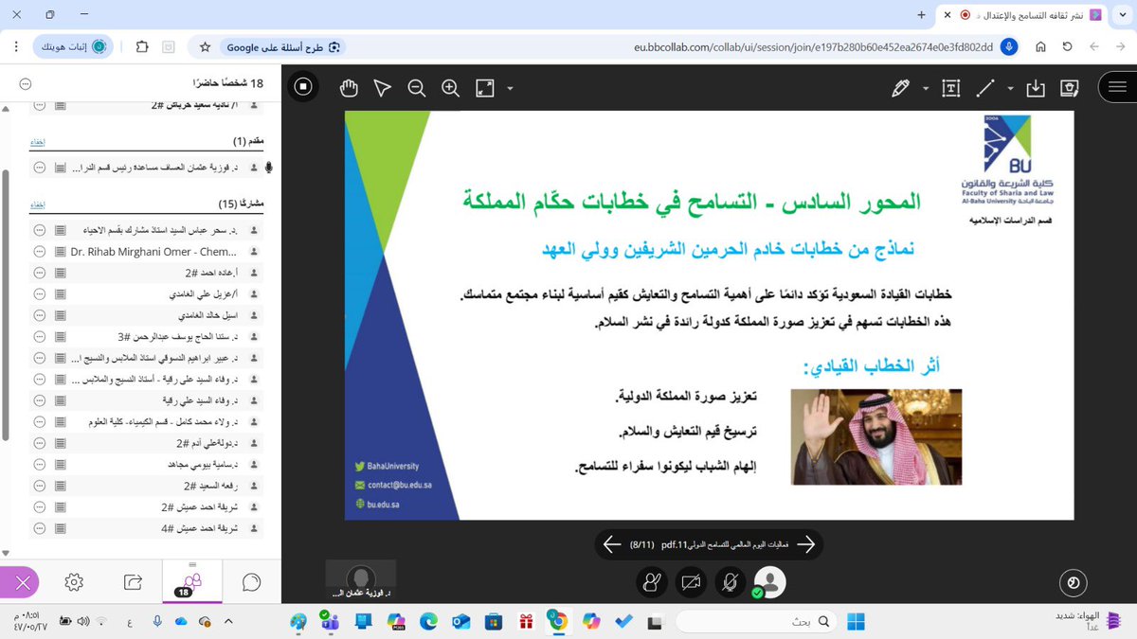The height and width of the screenshot is (639, 1137).
Task: Turn on your camera
Action: pyautogui.click(x=691, y=584)
